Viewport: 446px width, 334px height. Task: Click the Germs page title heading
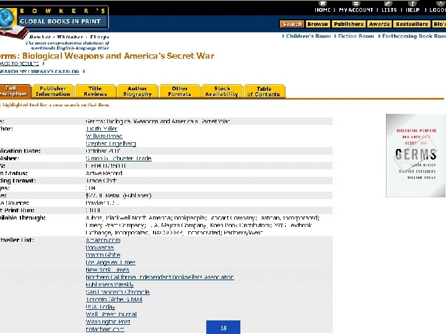click(x=107, y=56)
